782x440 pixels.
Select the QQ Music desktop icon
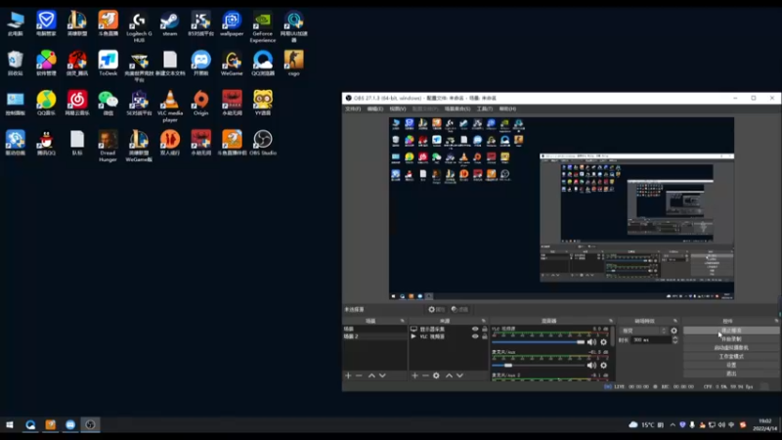[x=46, y=103]
